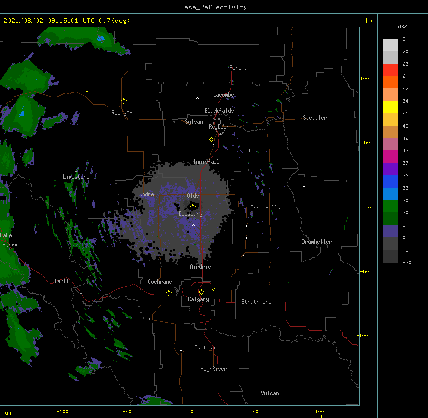
Task: Select the ThreeHills label
Action: (x=265, y=208)
